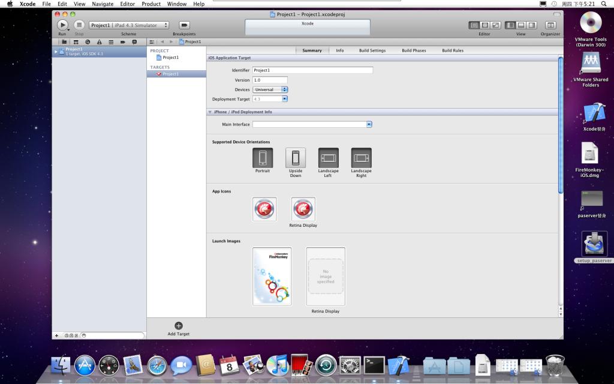Click the editor vertical scrollbar thumb
614x384 pixels.
[561, 125]
